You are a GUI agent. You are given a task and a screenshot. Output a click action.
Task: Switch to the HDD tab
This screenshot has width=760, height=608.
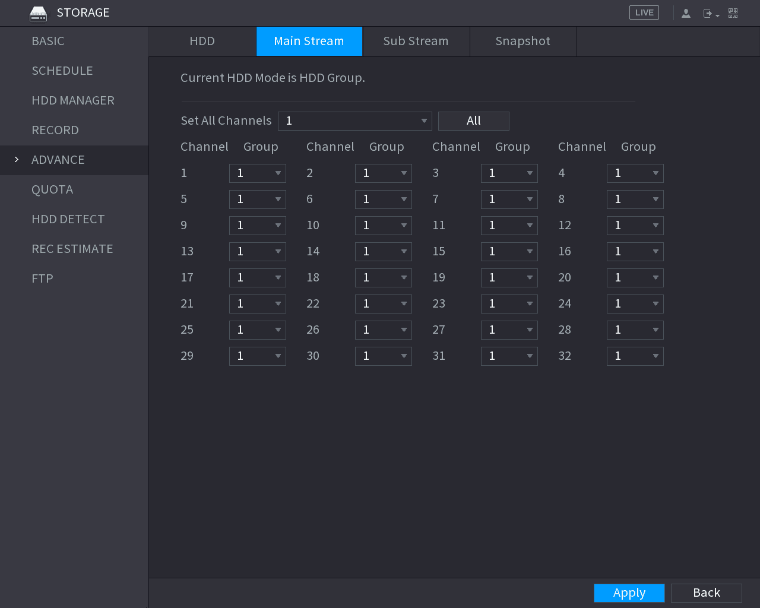(202, 41)
